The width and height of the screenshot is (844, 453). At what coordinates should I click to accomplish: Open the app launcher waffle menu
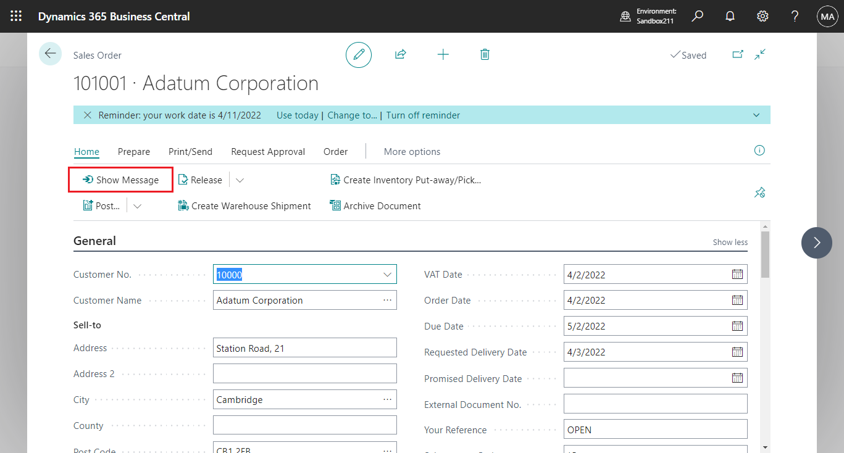coord(17,17)
